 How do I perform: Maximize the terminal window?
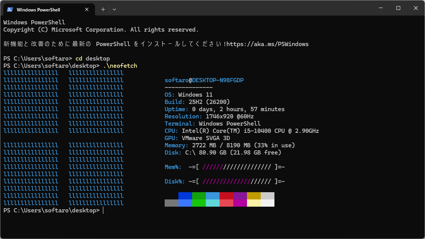tap(398, 8)
